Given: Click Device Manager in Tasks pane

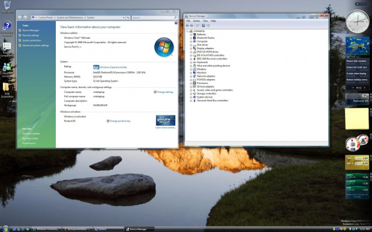Looking at the screenshot, I should click(31, 31).
